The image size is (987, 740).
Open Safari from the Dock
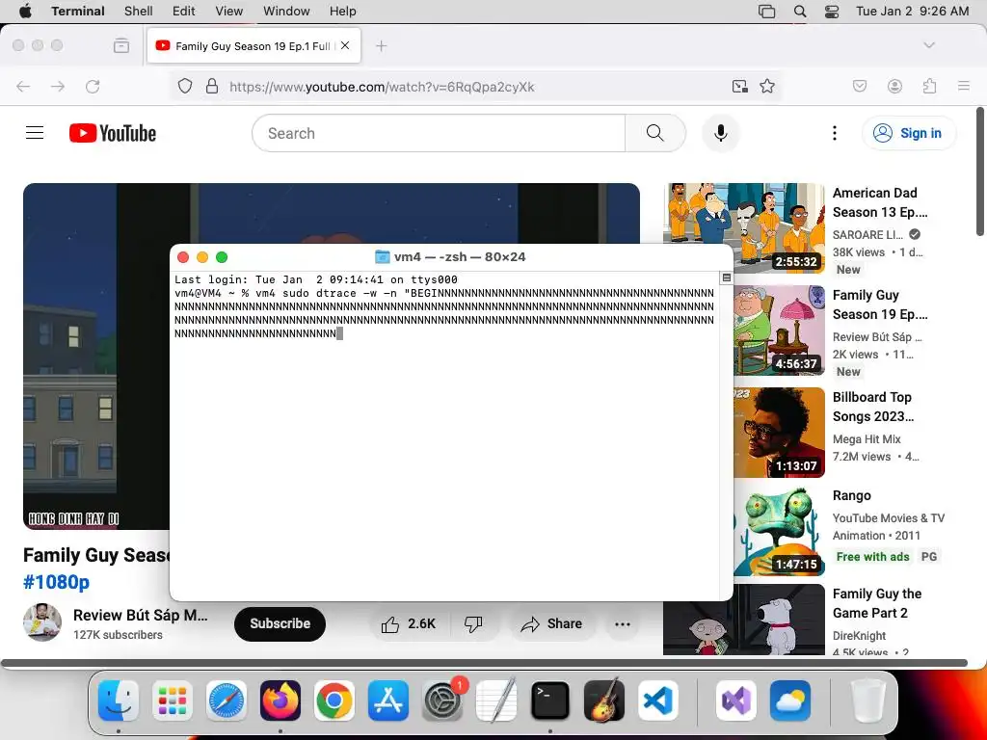(x=227, y=700)
